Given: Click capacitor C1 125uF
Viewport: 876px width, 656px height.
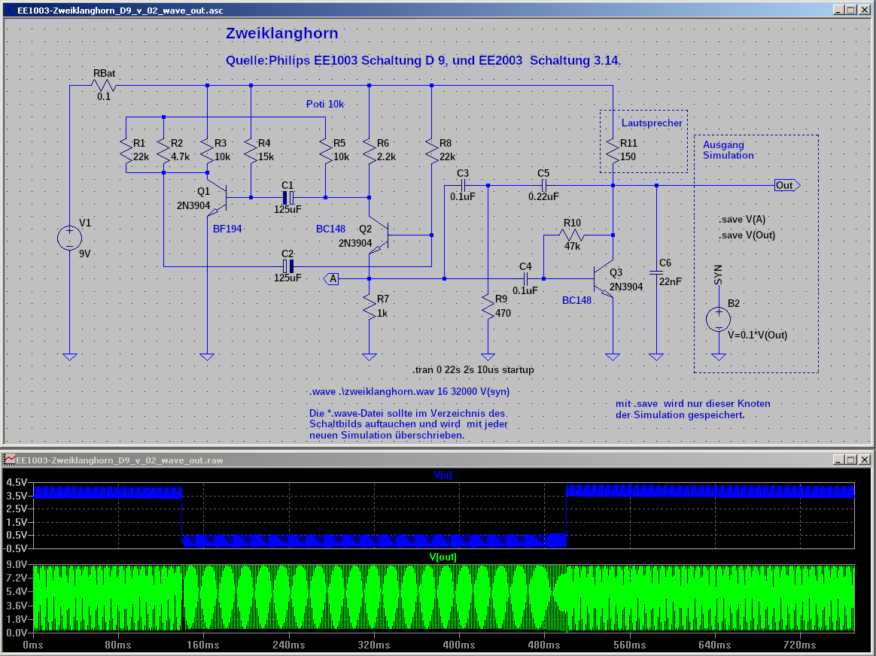Looking at the screenshot, I should [x=287, y=197].
